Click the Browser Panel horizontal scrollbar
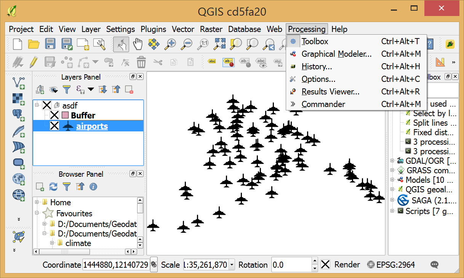Screen dimensions: 464x278 pyautogui.click(x=85, y=251)
